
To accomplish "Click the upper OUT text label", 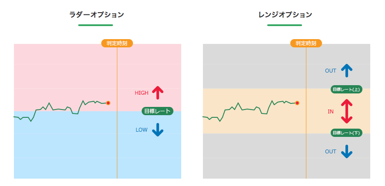I will click(x=331, y=71).
